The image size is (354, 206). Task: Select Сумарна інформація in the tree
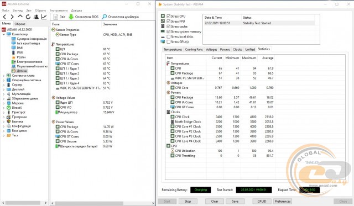click(32, 39)
